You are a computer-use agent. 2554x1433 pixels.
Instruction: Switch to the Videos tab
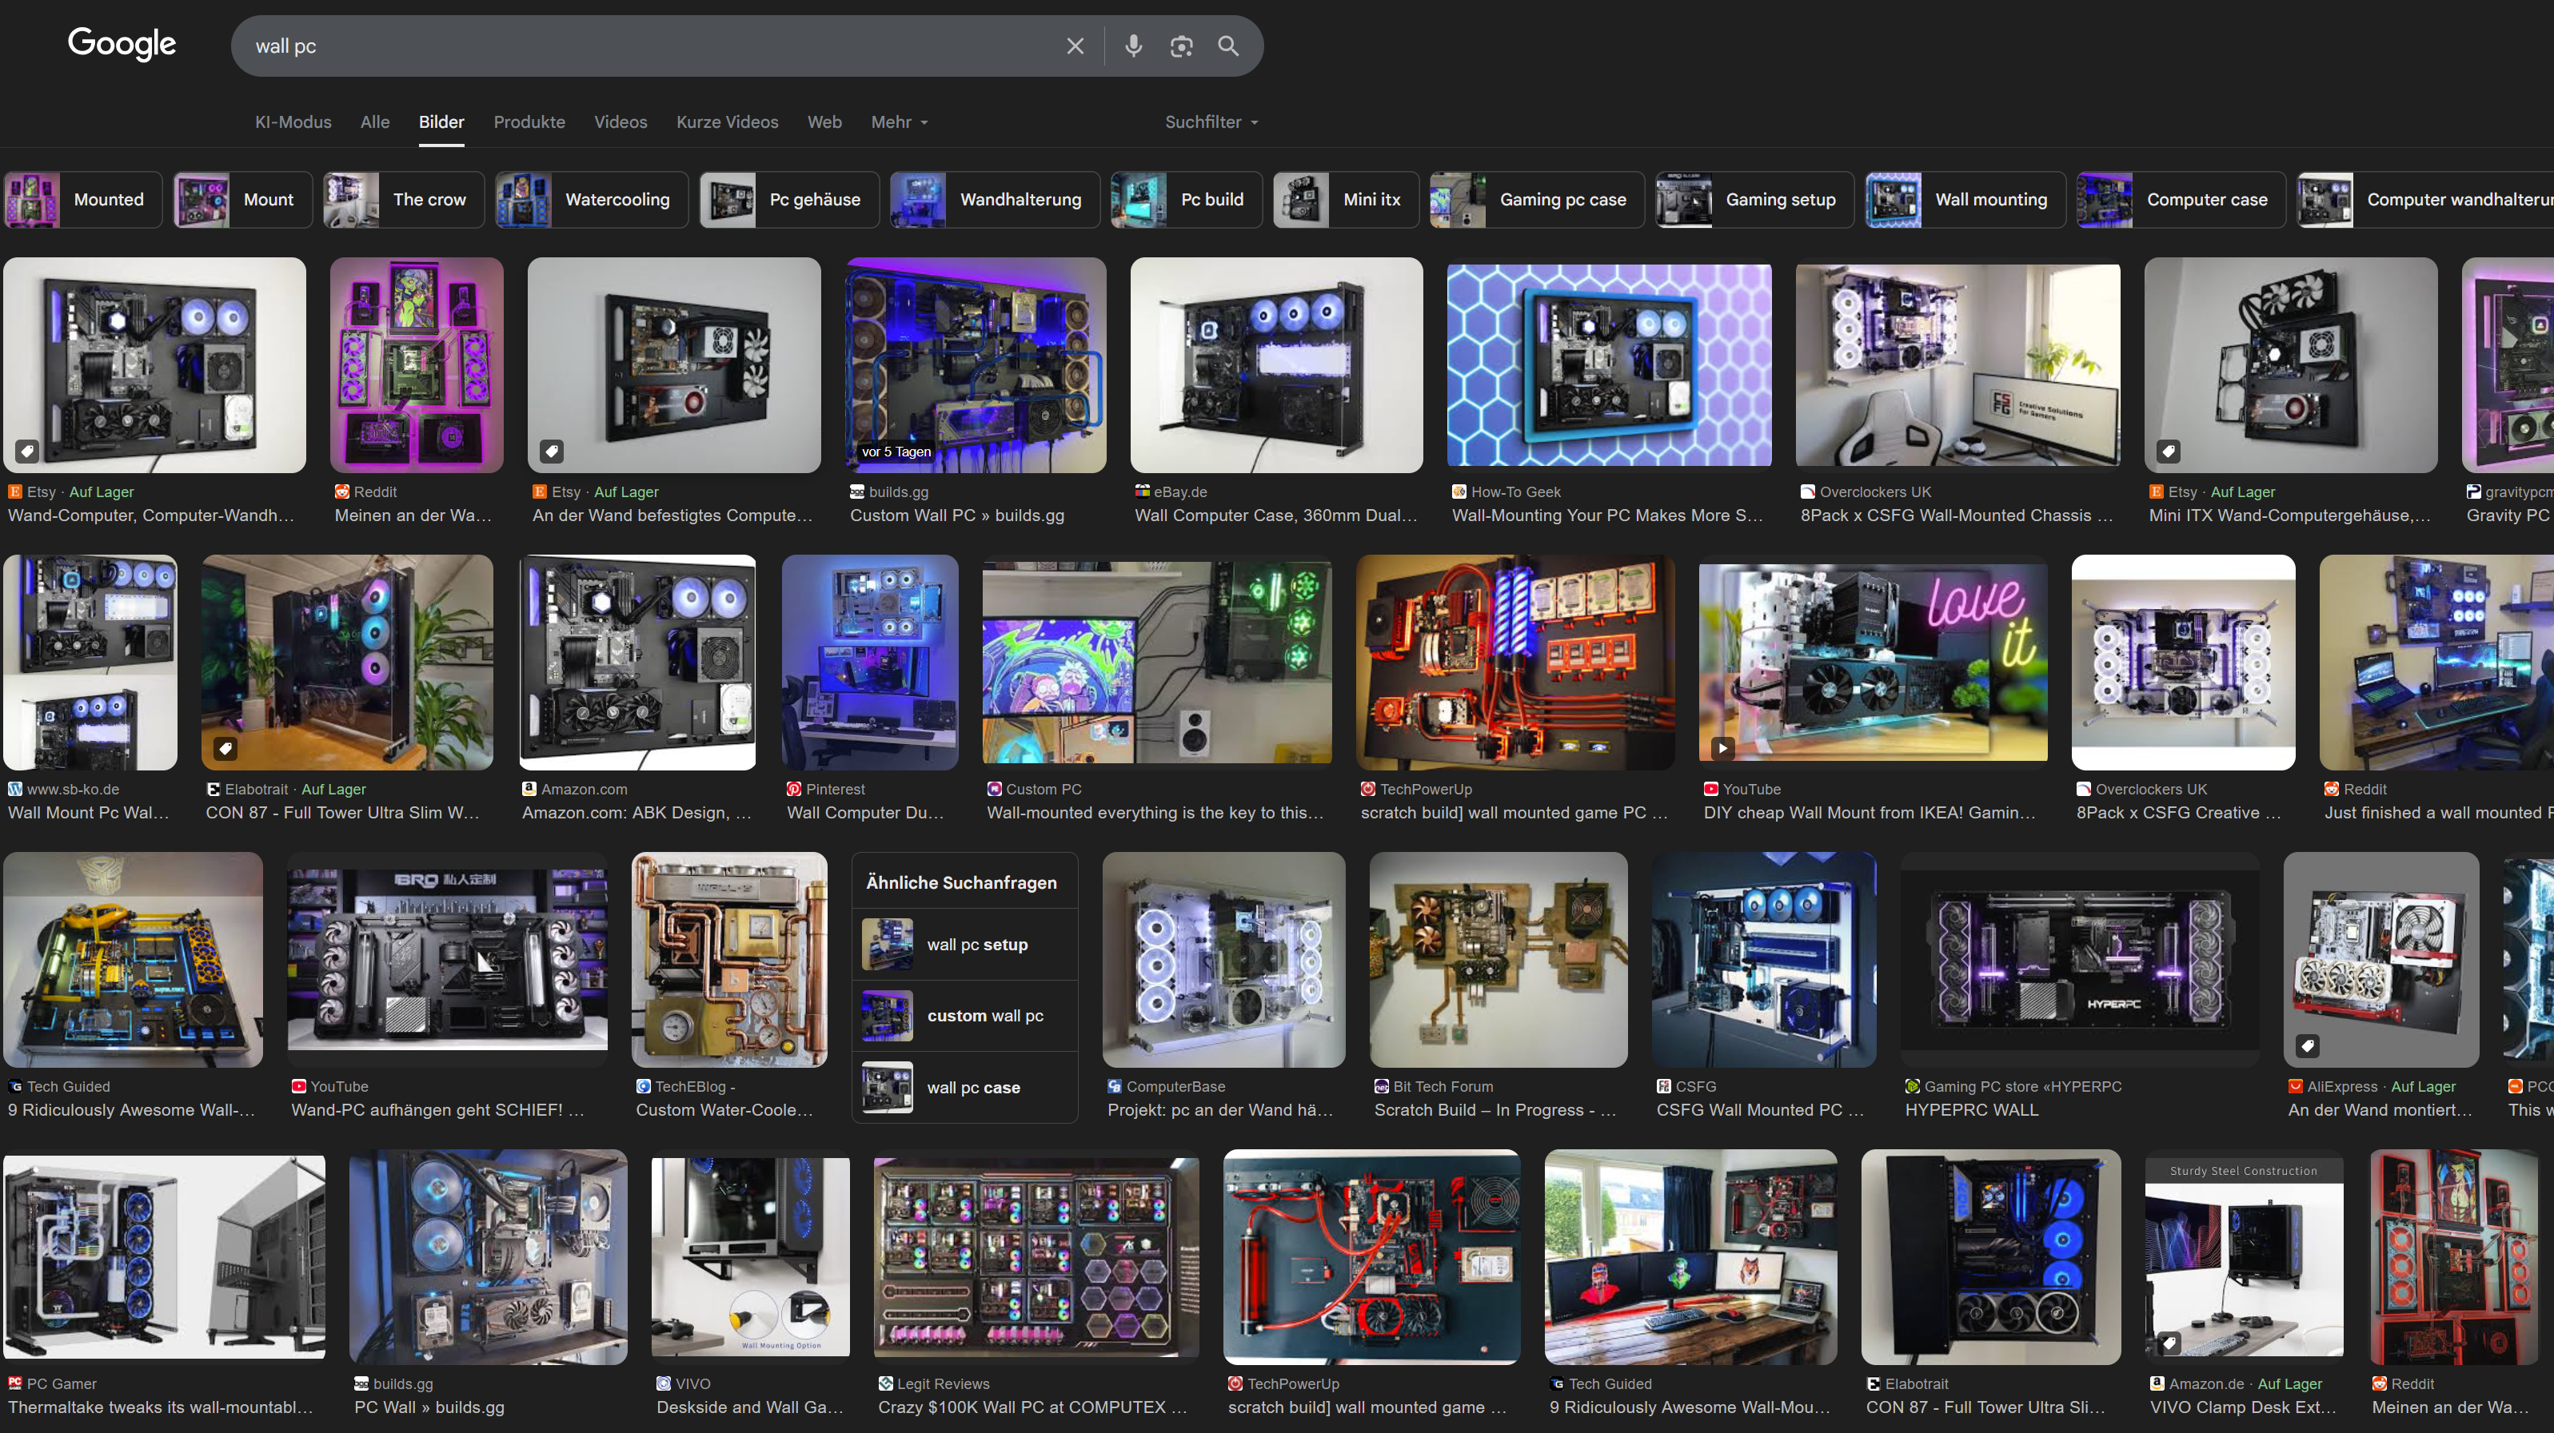[620, 122]
